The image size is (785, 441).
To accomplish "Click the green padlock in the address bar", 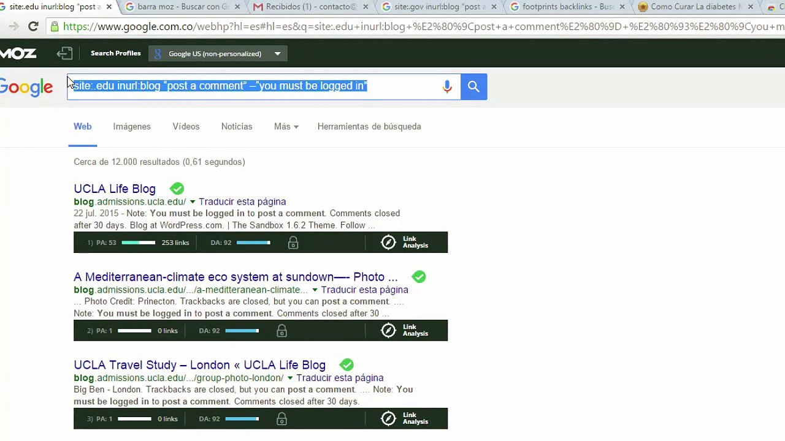I will [55, 27].
